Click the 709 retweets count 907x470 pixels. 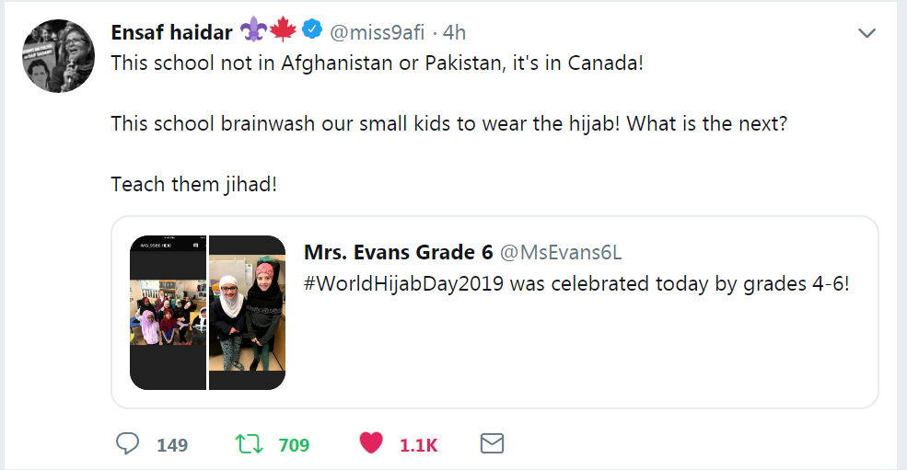click(294, 445)
